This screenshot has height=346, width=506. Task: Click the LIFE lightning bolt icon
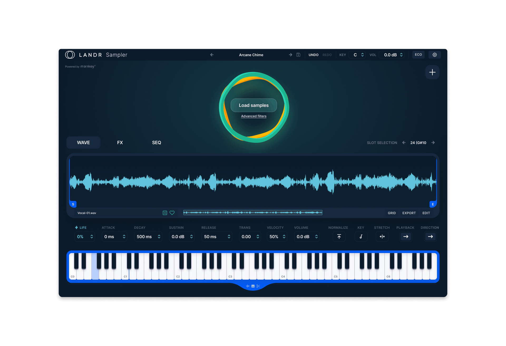pyautogui.click(x=76, y=228)
